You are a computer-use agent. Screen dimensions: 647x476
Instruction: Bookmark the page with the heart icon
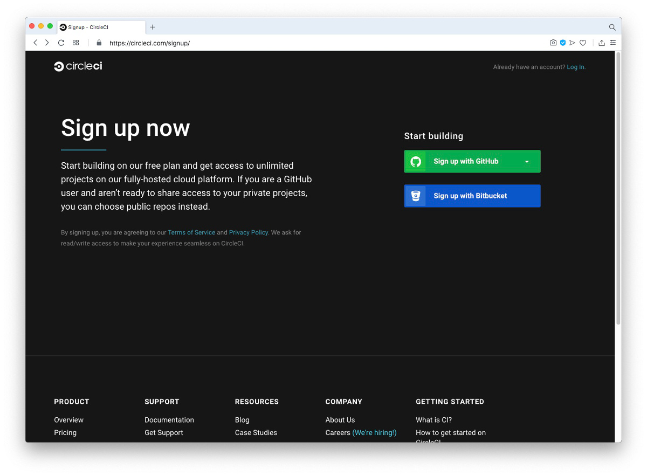[x=583, y=43]
